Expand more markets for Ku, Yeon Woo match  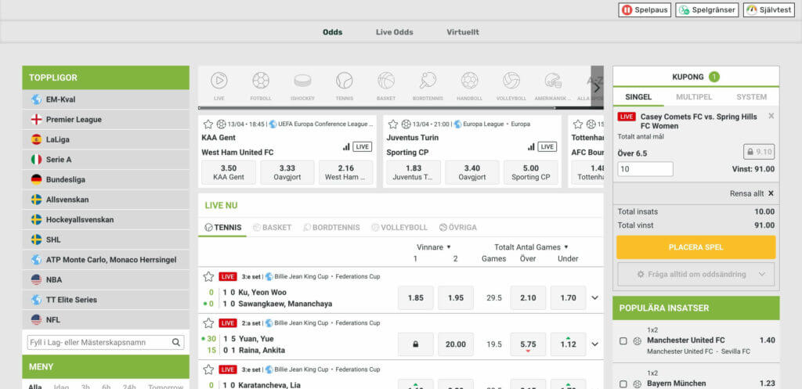[x=595, y=298]
